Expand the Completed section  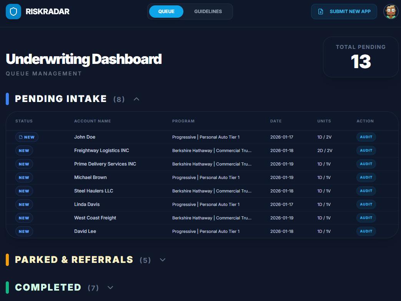[110, 288]
